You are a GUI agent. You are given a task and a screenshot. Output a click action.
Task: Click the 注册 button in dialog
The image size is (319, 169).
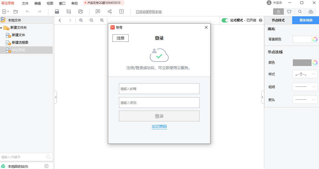click(121, 38)
